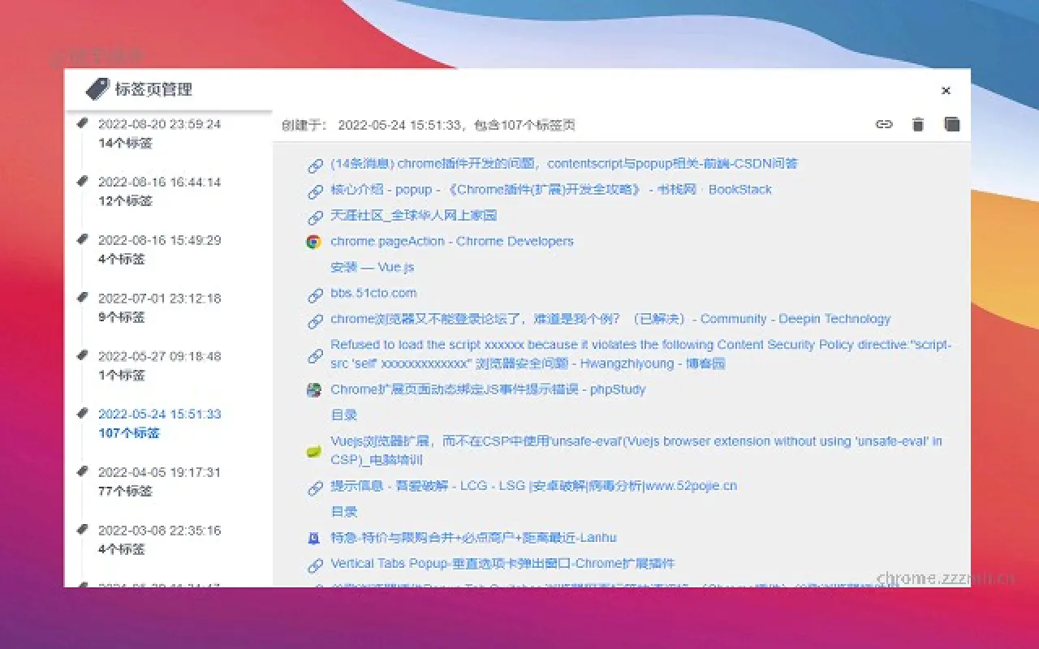Click the tag logo beside 标签页管理 title
The width and height of the screenshot is (1039, 649).
(99, 89)
